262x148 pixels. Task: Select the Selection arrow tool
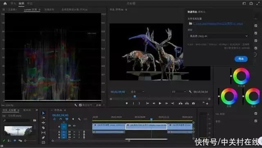pos(43,113)
